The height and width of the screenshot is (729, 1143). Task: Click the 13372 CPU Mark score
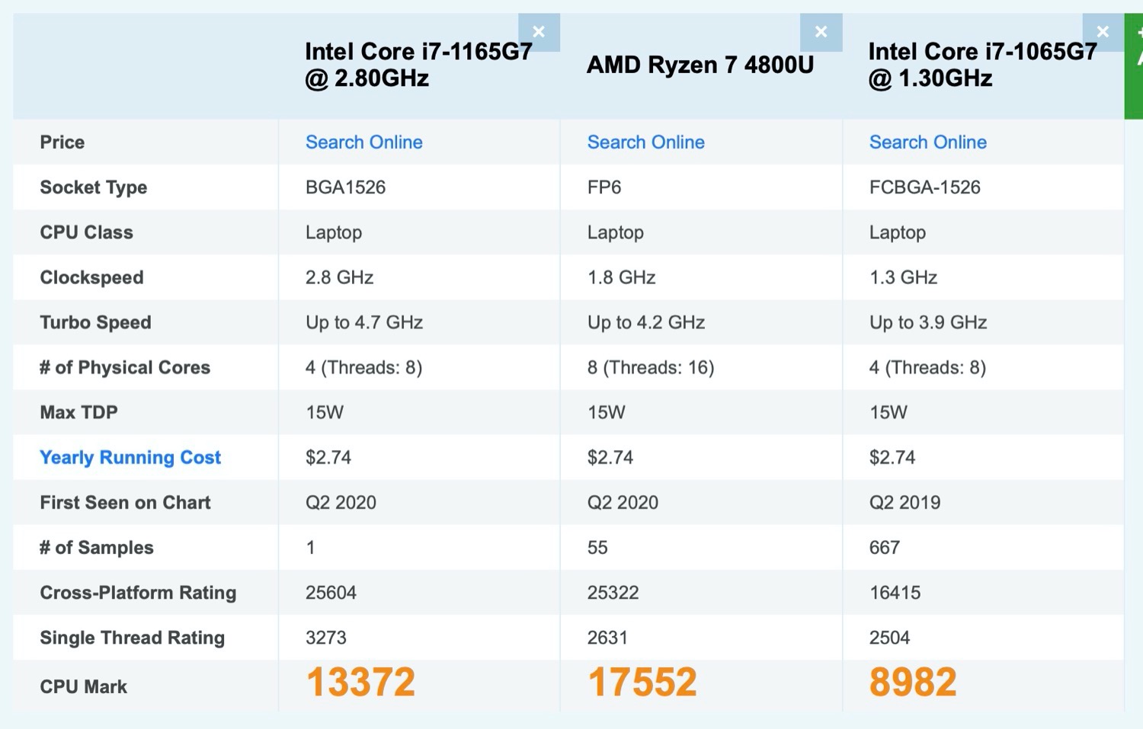tap(360, 682)
